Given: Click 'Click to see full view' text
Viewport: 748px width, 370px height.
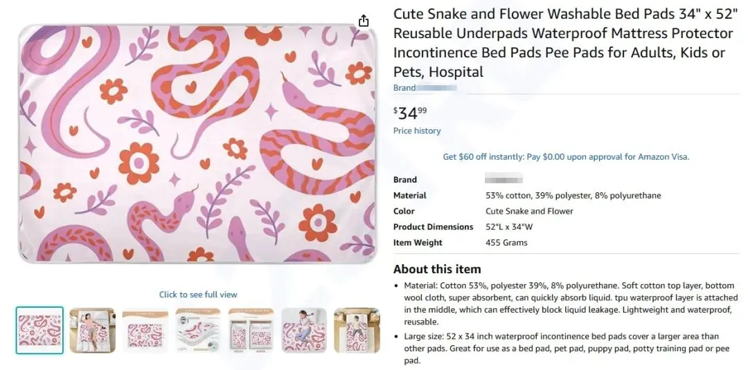Looking at the screenshot, I should pyautogui.click(x=198, y=295).
